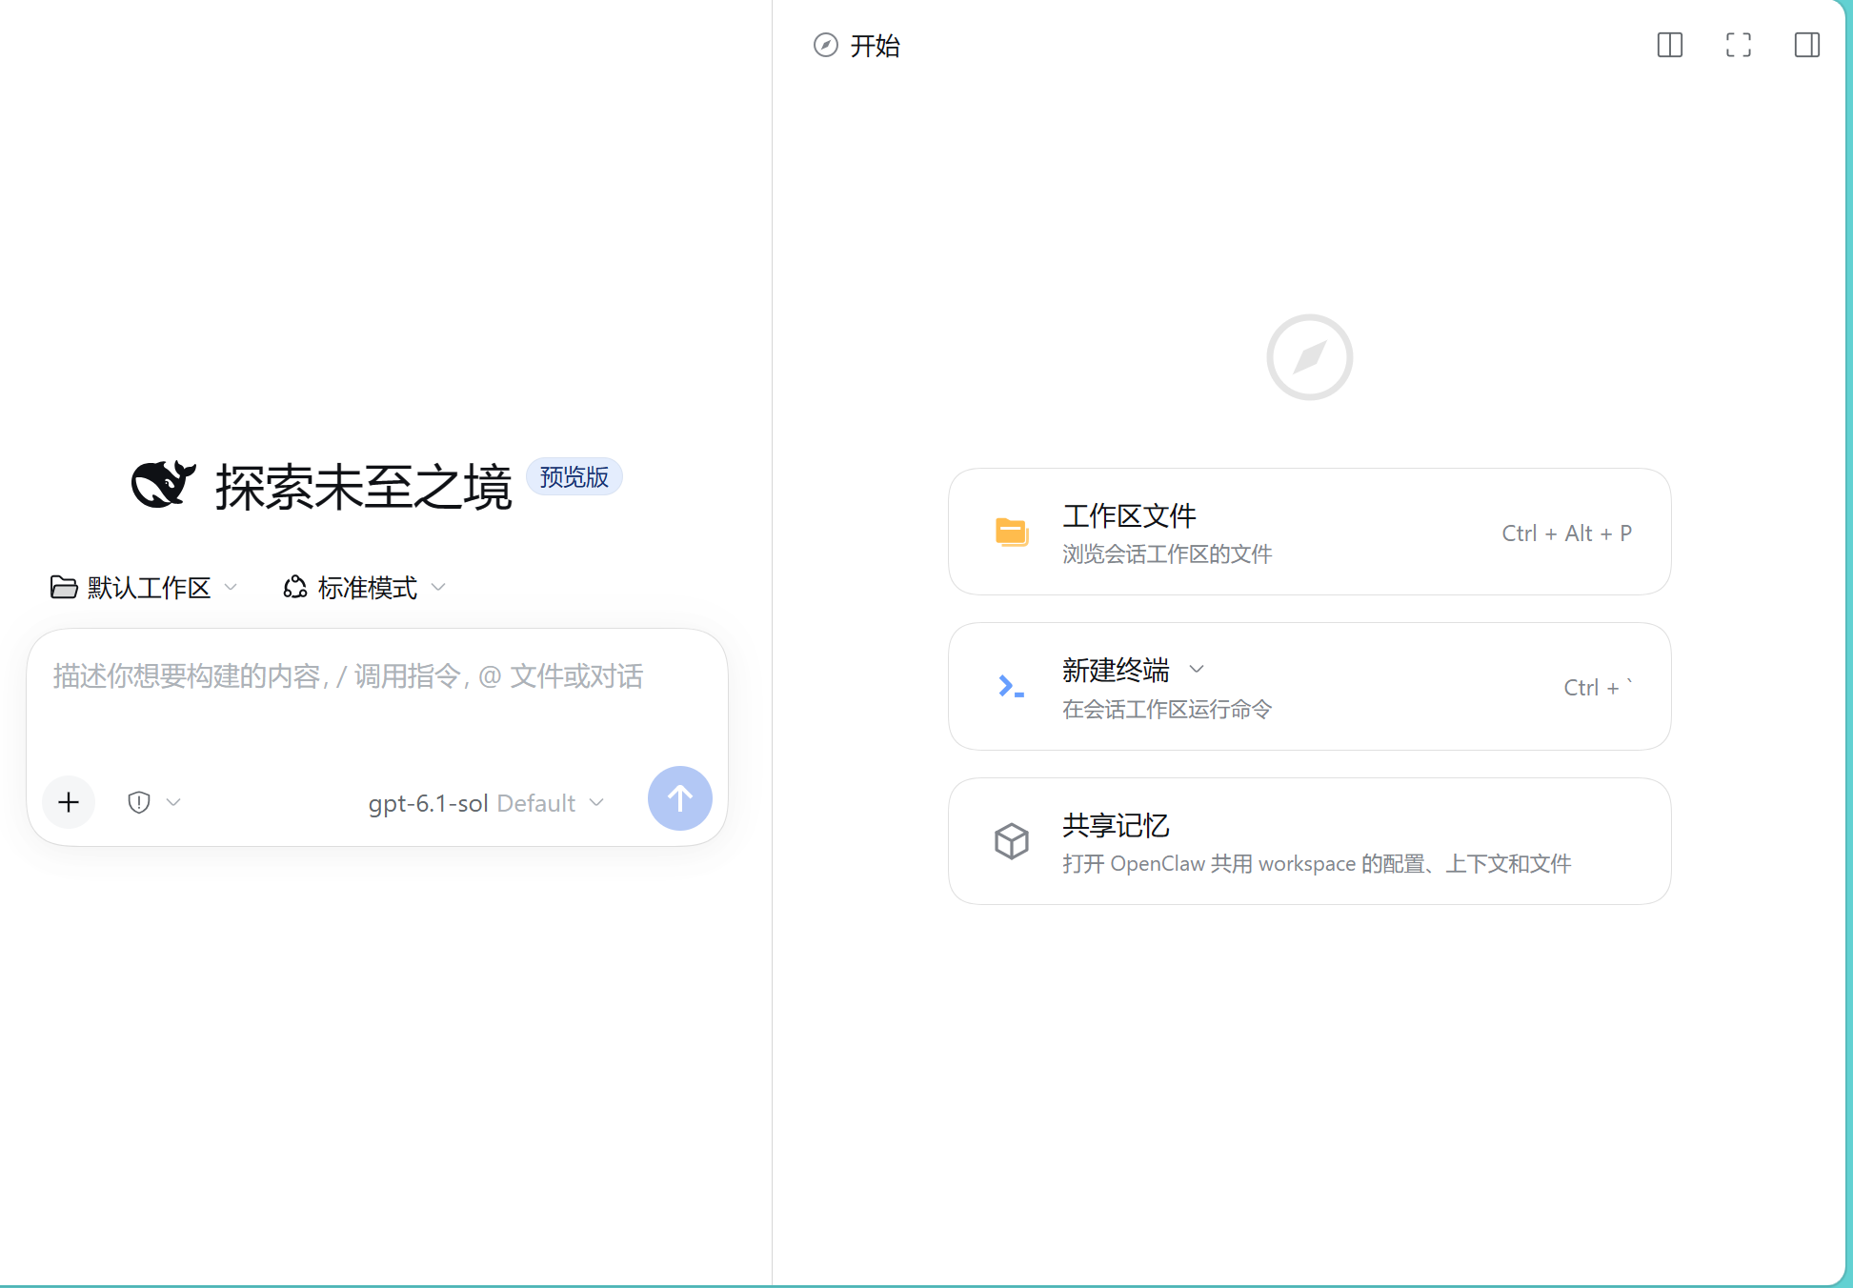Click the Ctrl + ` shortcut text
Image resolution: width=1853 pixels, height=1288 pixels.
(x=1599, y=687)
